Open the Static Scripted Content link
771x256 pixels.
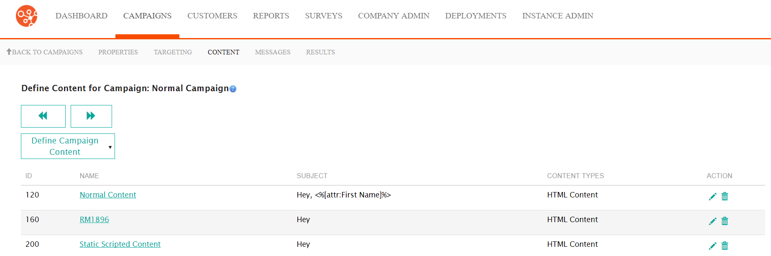point(120,244)
